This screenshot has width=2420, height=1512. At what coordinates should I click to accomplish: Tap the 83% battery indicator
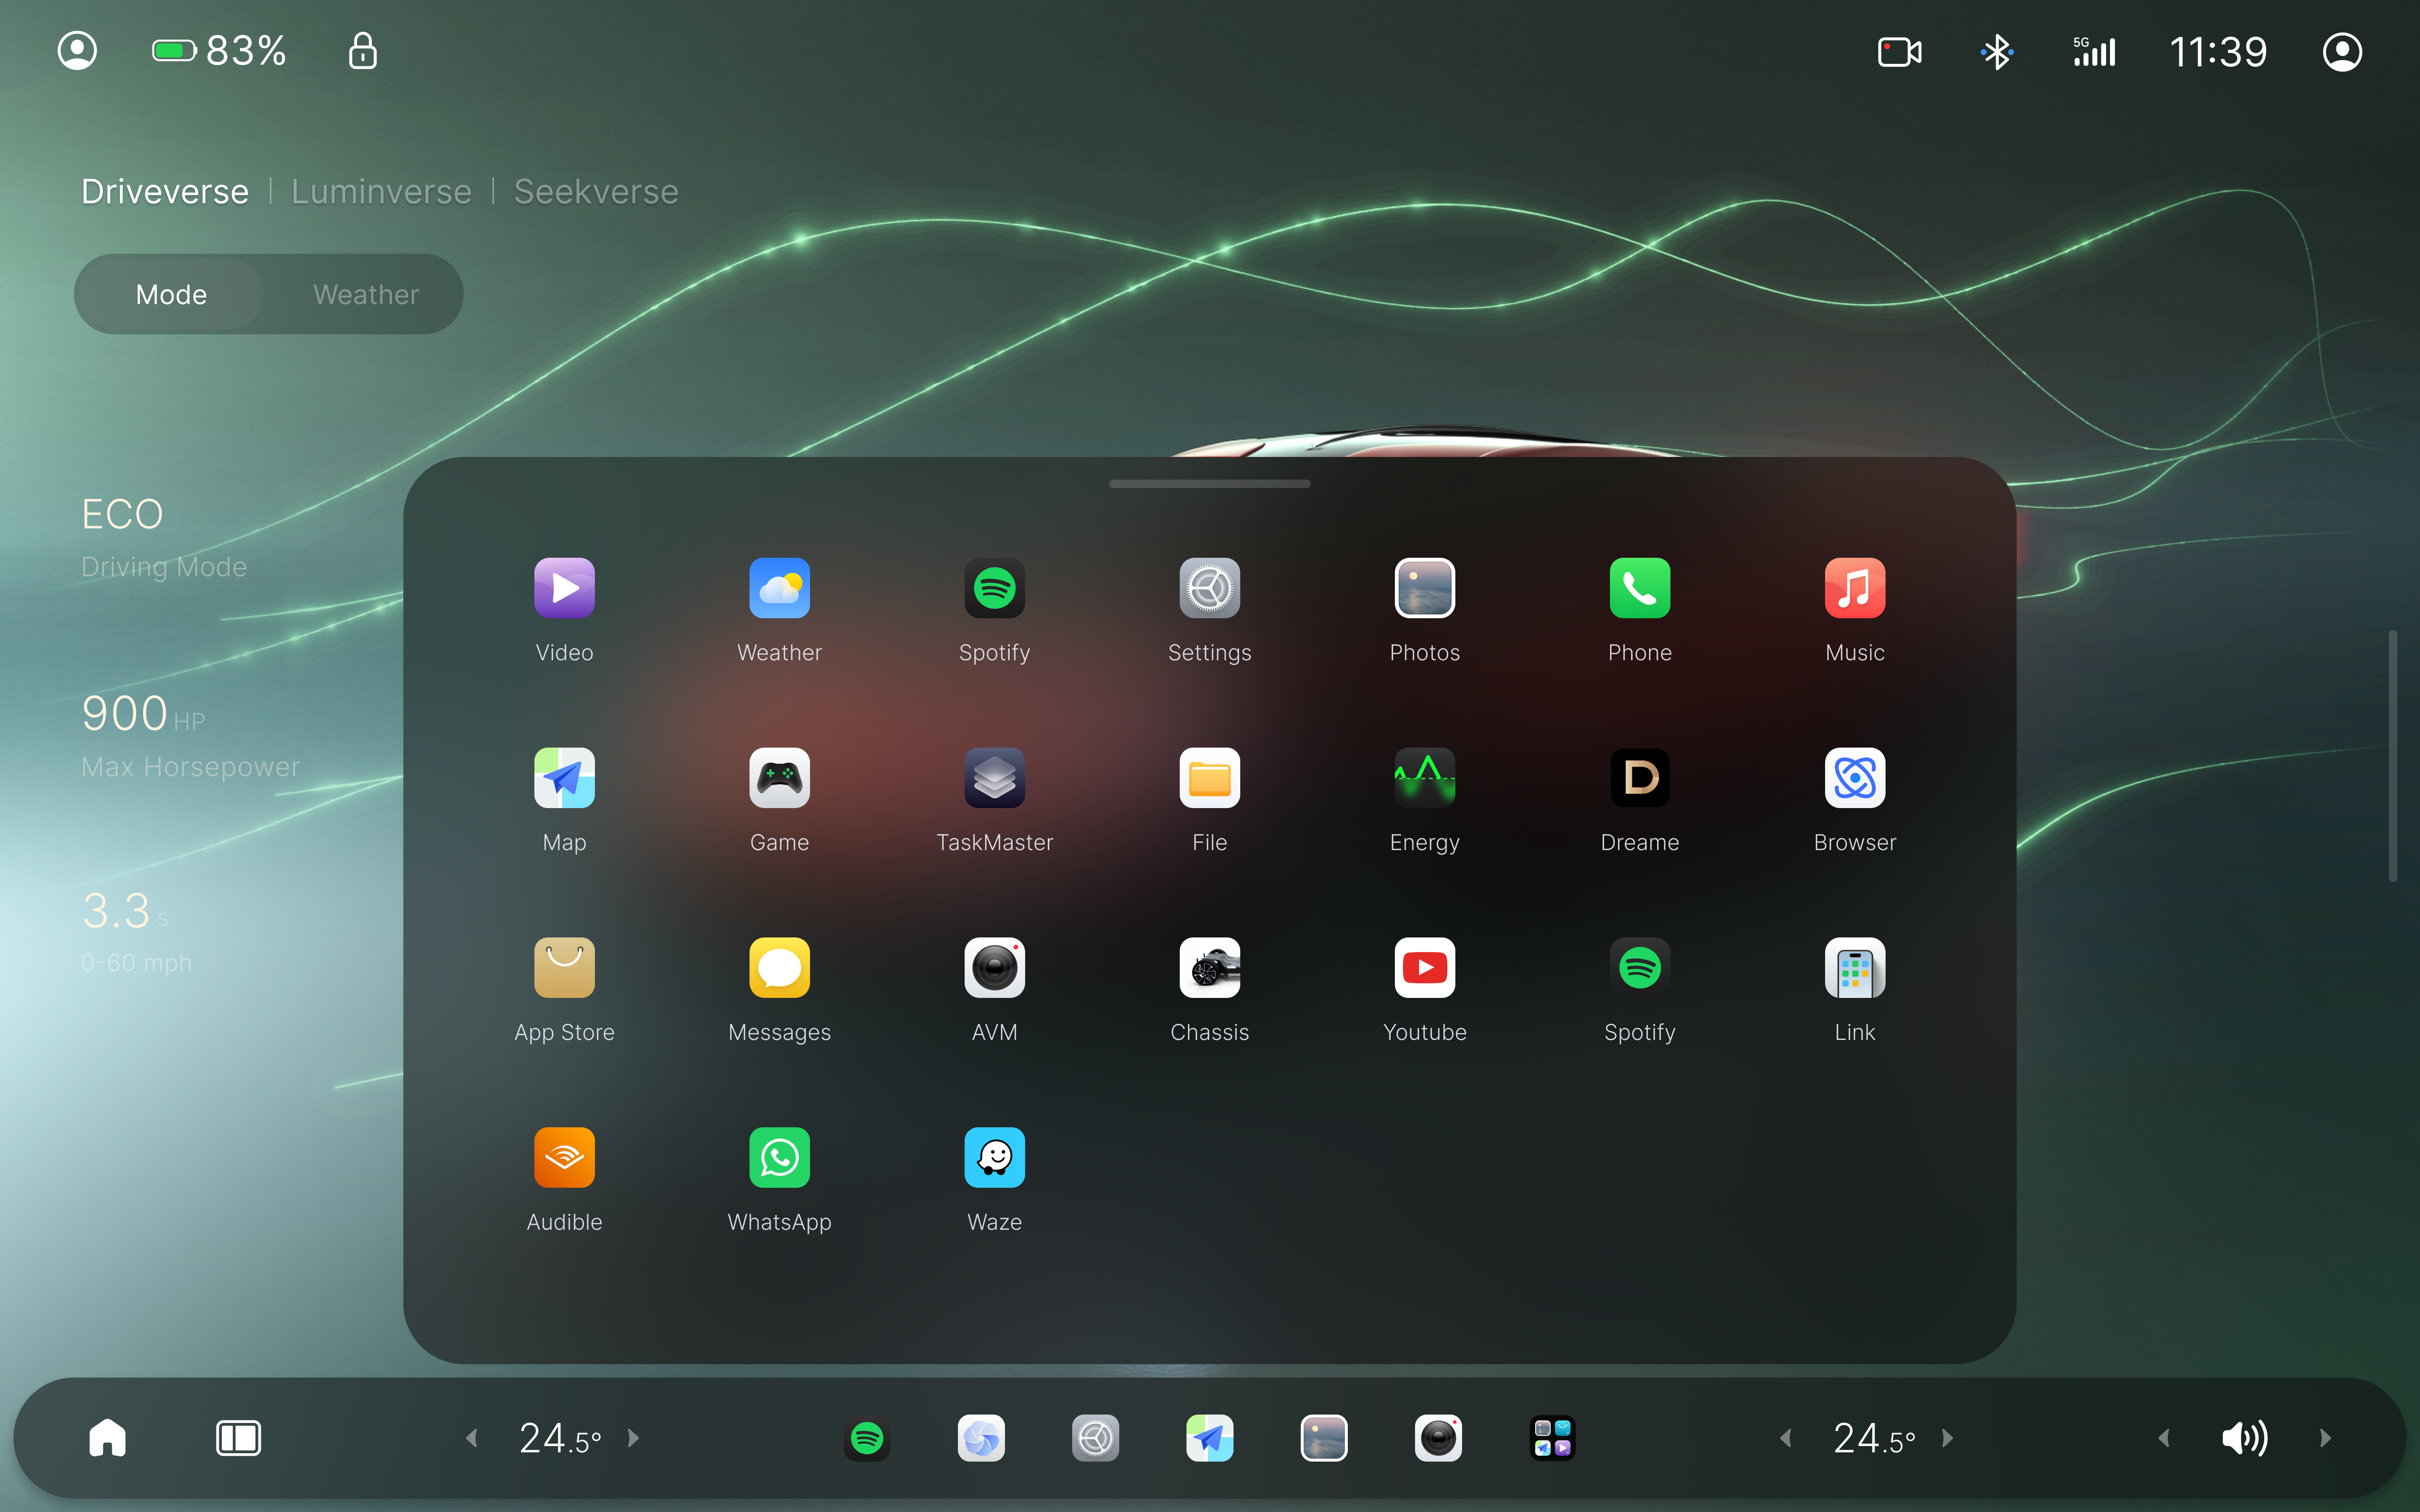[219, 51]
